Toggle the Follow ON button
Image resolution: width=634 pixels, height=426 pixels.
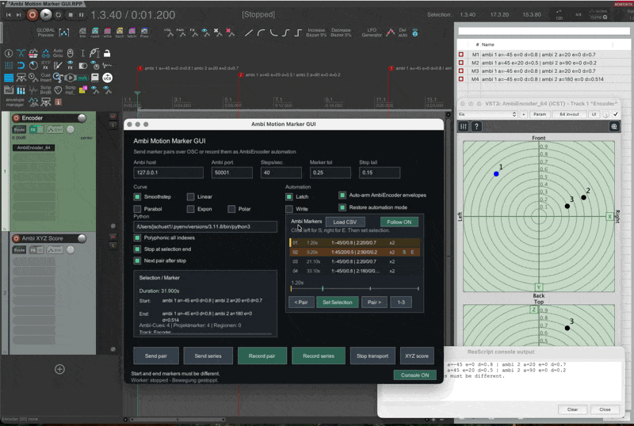(x=399, y=222)
